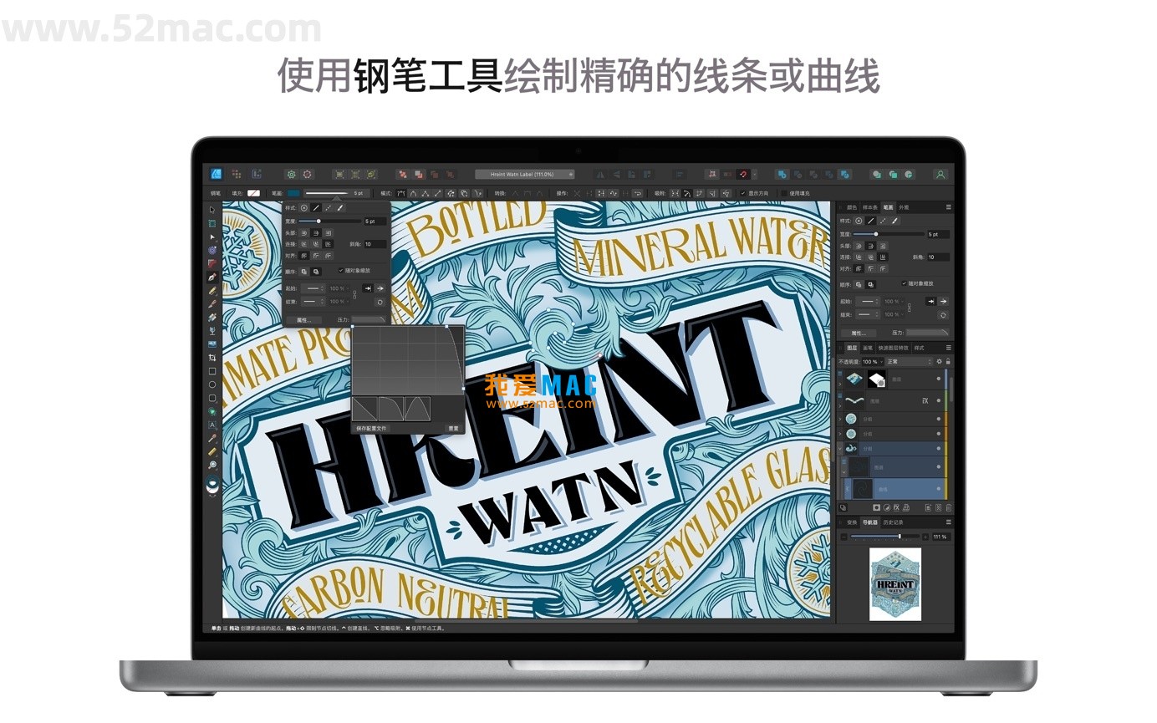The image size is (1157, 723).
Task: Click the layer mask icon at Layers panel bottom
Action: (876, 506)
